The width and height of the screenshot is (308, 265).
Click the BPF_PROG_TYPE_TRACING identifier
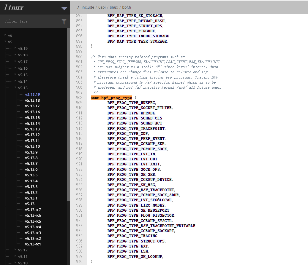(x=132, y=236)
